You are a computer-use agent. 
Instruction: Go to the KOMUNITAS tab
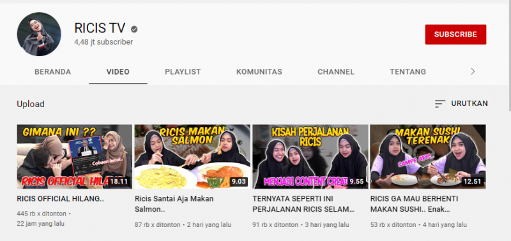point(259,72)
